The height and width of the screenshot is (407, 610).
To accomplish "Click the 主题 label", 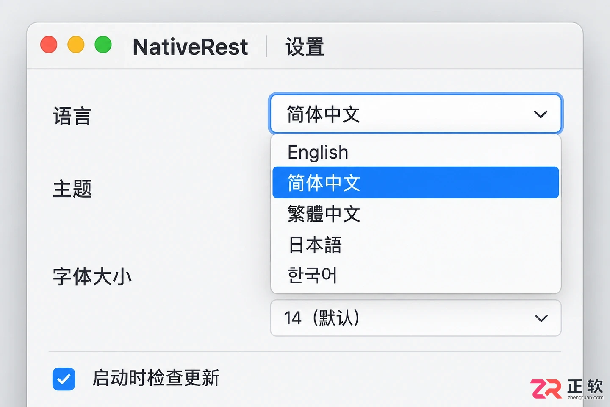I will tap(72, 189).
